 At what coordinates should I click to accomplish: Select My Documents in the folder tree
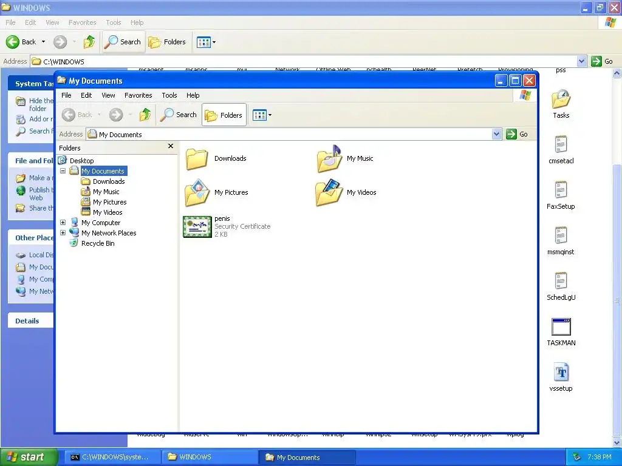[103, 171]
